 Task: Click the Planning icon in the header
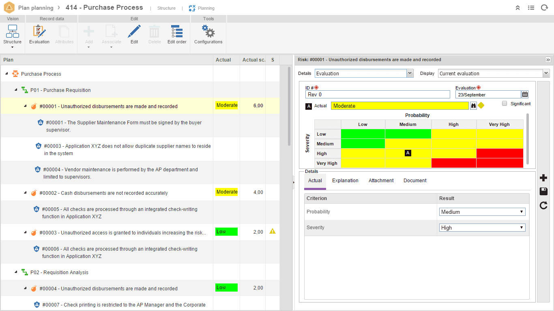(x=192, y=8)
